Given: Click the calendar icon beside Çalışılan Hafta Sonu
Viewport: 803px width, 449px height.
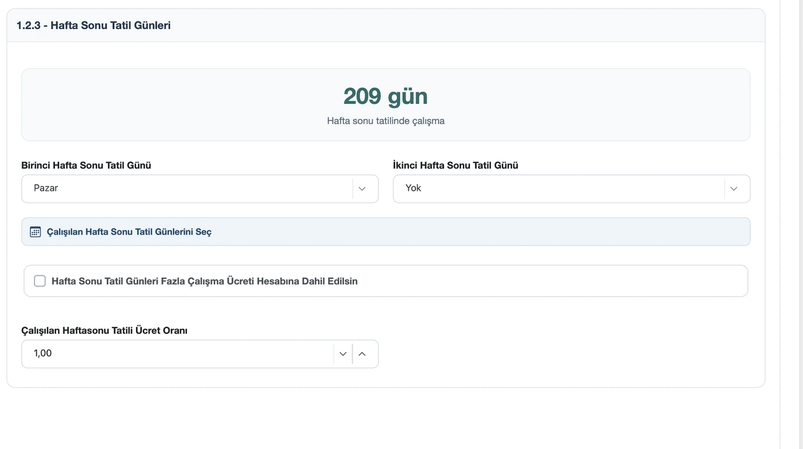Looking at the screenshot, I should (36, 232).
